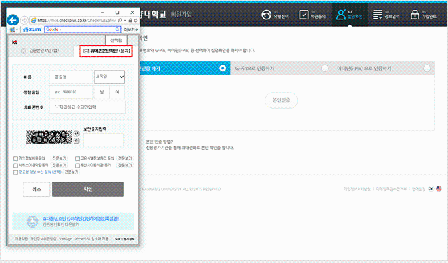Click the address bar magnifier search icon

[x=120, y=20]
